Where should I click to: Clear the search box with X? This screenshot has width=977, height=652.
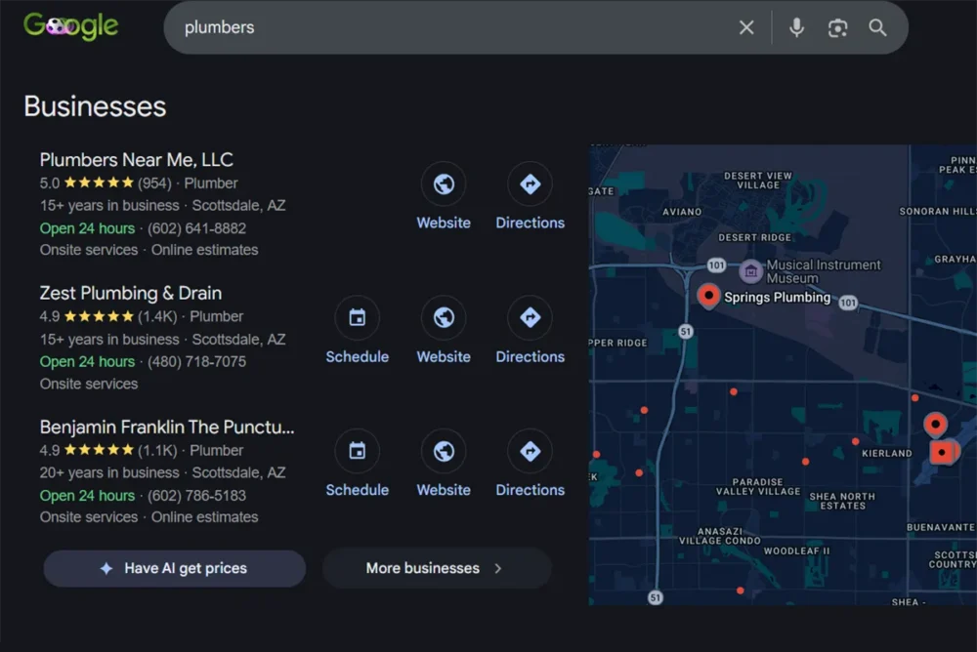tap(746, 27)
